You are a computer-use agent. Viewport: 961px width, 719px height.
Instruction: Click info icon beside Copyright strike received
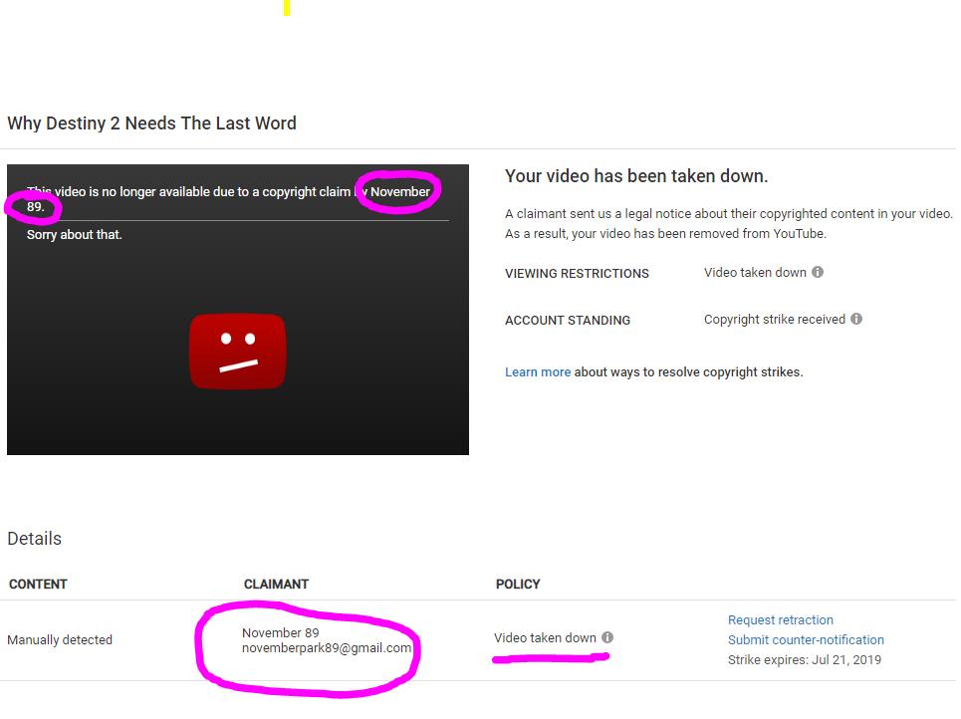[856, 319]
